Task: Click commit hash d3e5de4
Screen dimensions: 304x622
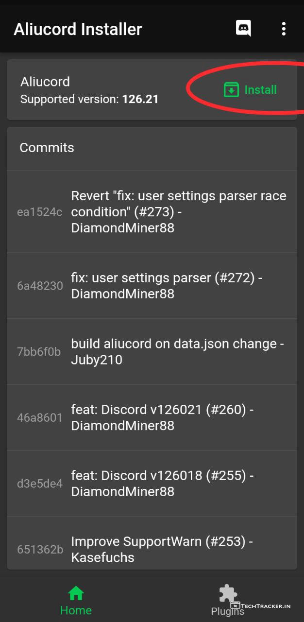Action: pyautogui.click(x=39, y=484)
